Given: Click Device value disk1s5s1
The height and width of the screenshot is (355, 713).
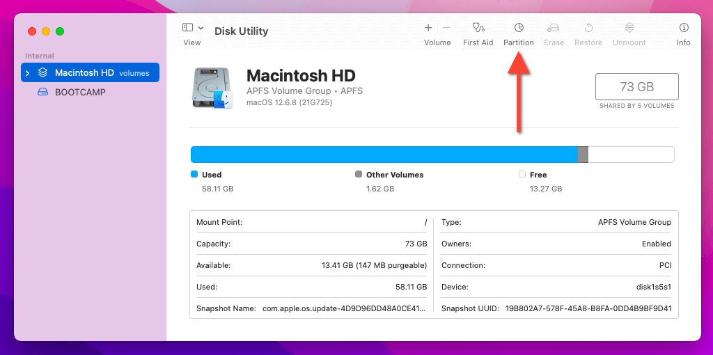Looking at the screenshot, I should point(653,287).
